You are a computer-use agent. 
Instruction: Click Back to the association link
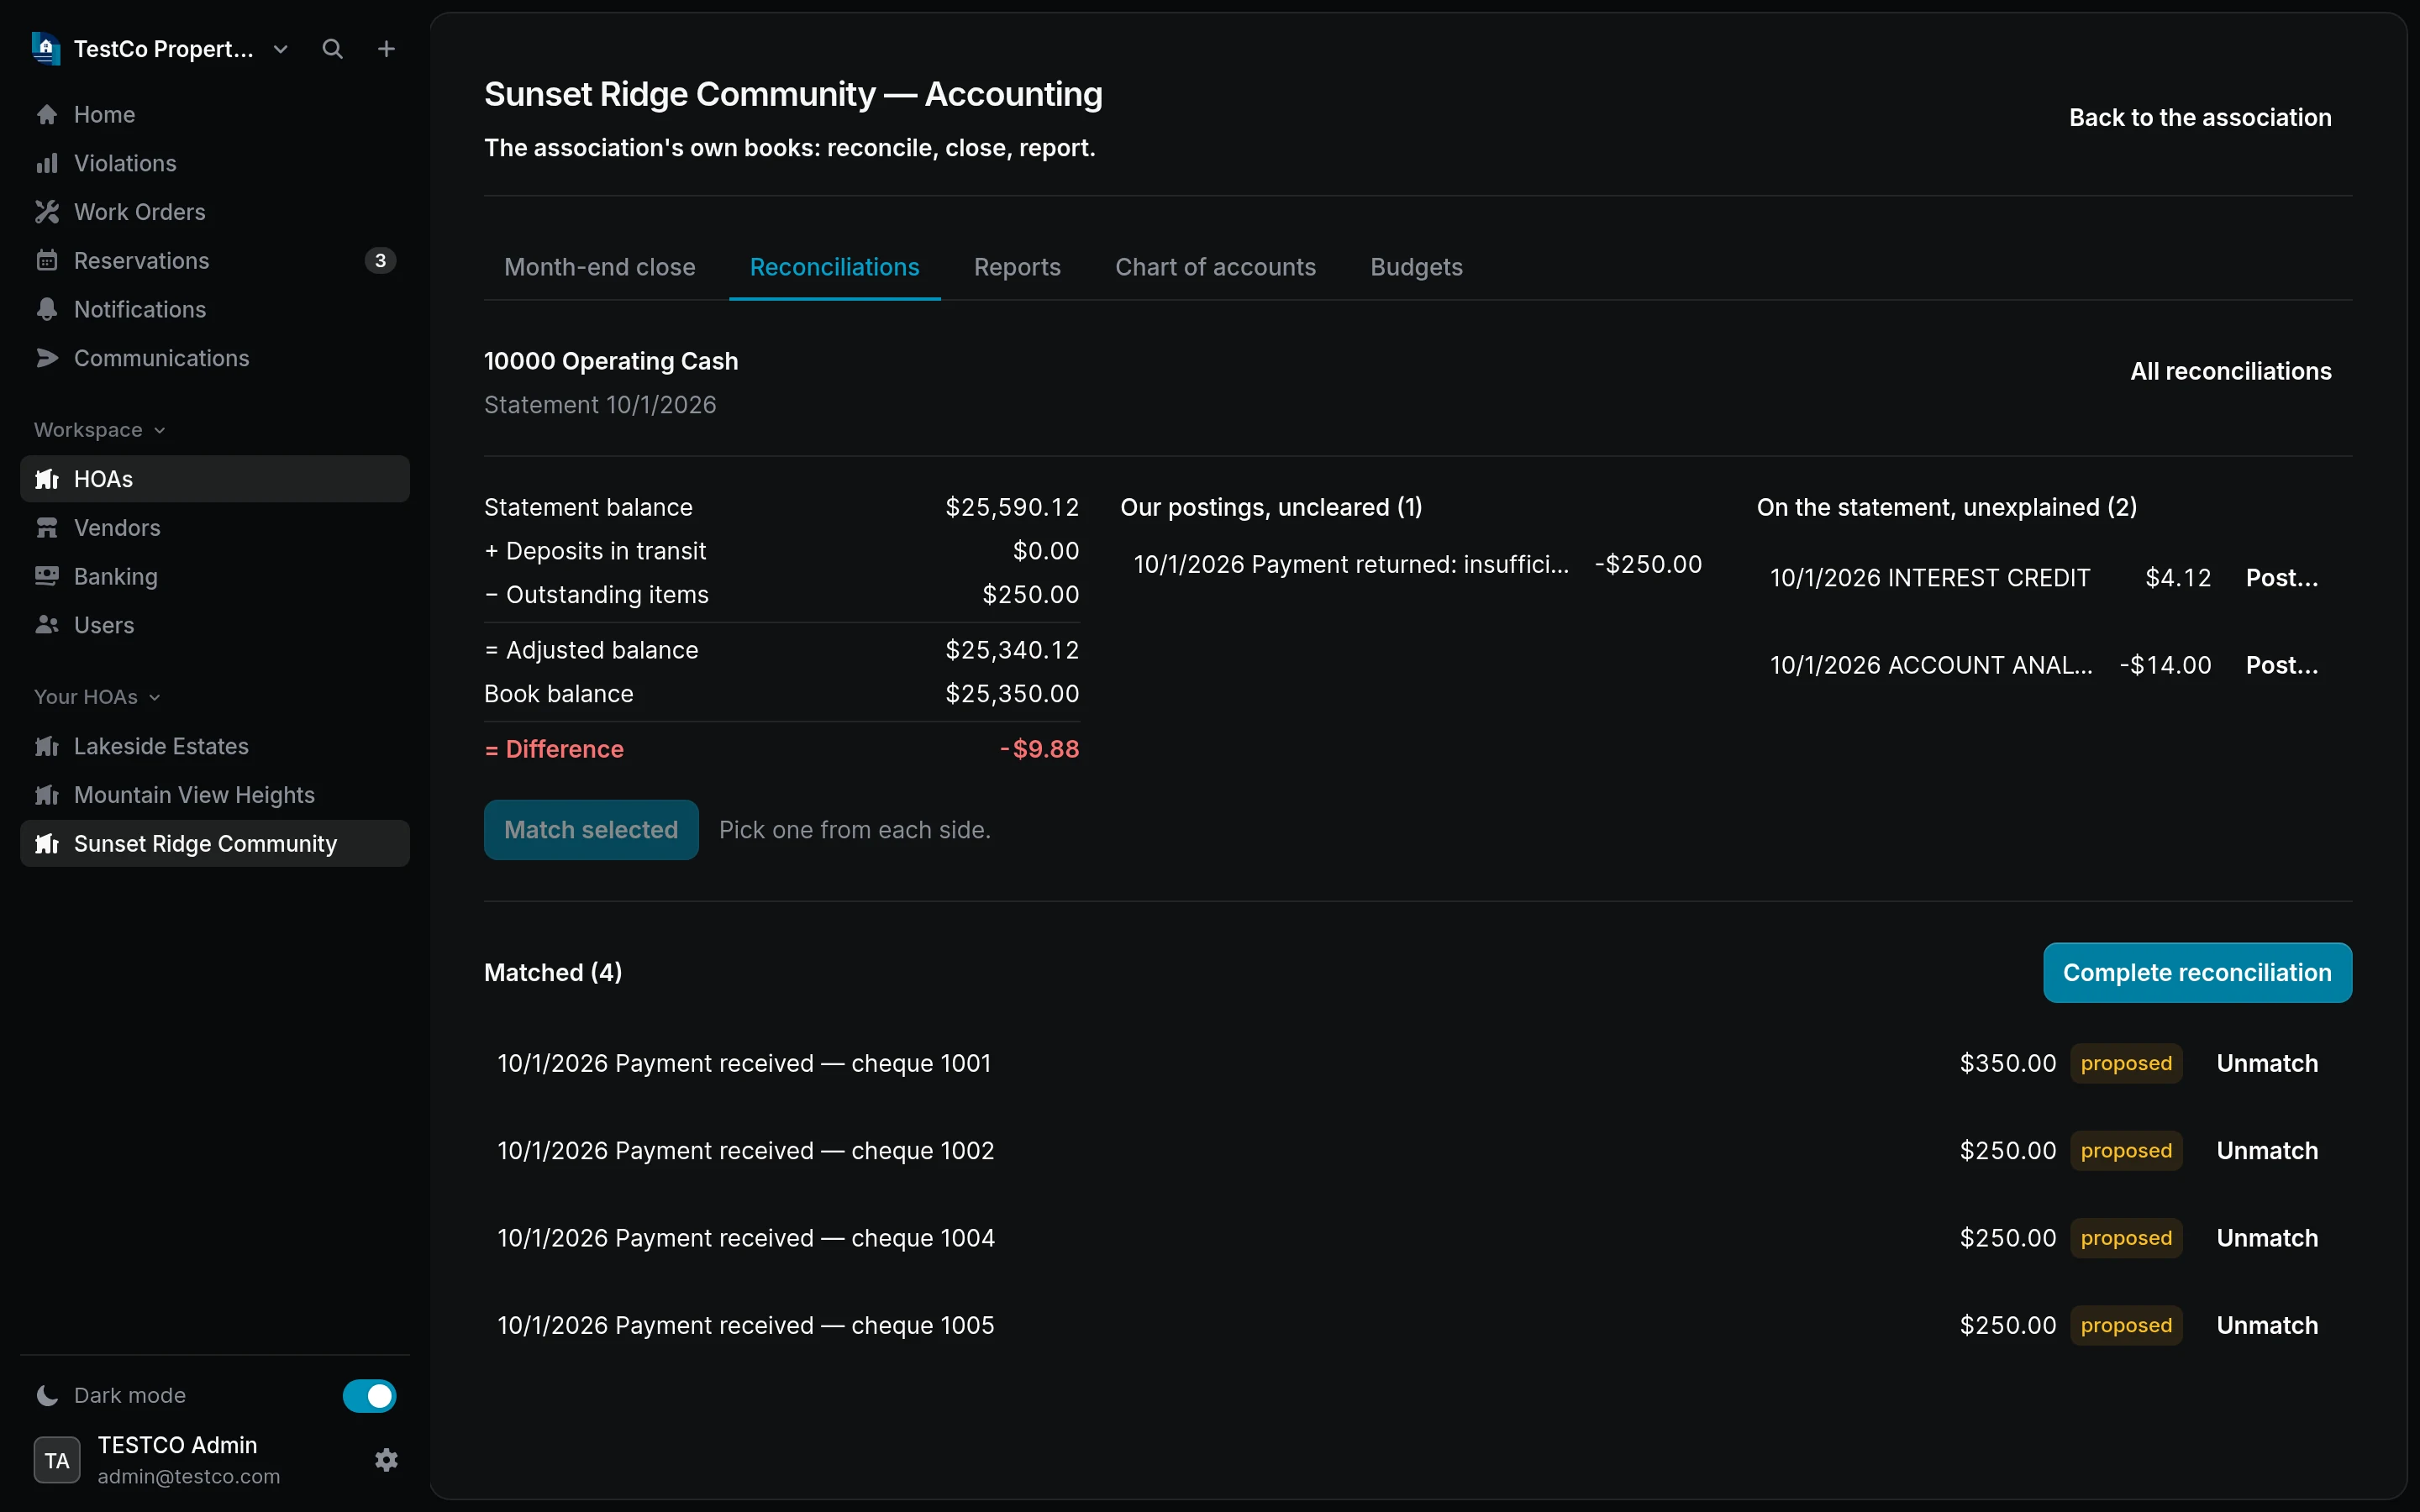(x=2200, y=118)
